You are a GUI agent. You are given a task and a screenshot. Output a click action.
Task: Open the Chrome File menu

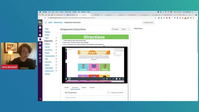point(49,12)
